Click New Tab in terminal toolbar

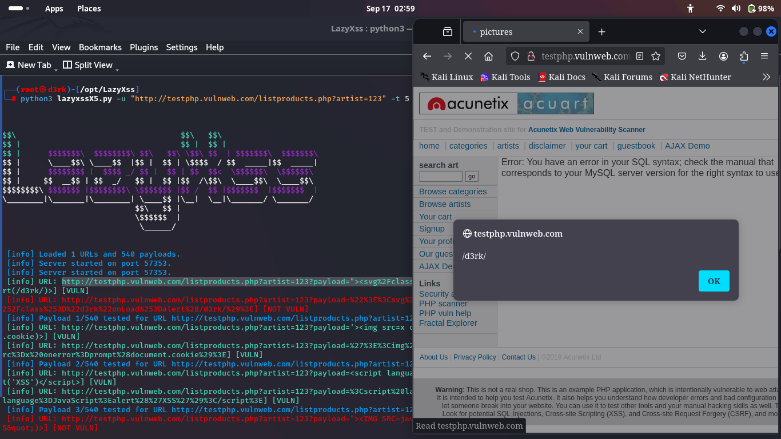(29, 65)
